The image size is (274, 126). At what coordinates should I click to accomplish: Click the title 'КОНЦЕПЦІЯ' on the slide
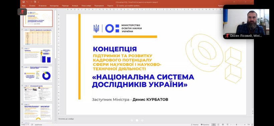tap(115, 49)
